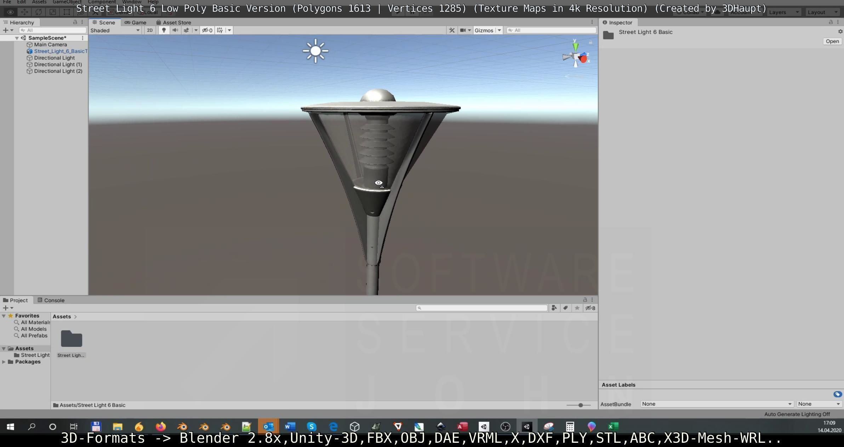Select the Hierarchy tab
This screenshot has height=447, width=844.
[x=19, y=22]
